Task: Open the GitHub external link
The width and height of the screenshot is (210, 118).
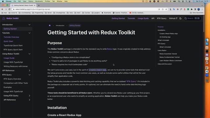Action: (173, 18)
